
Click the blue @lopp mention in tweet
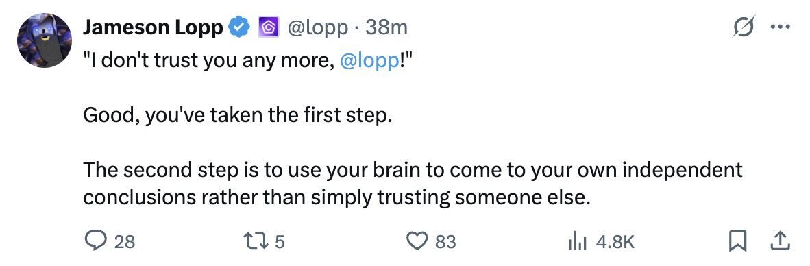[370, 61]
